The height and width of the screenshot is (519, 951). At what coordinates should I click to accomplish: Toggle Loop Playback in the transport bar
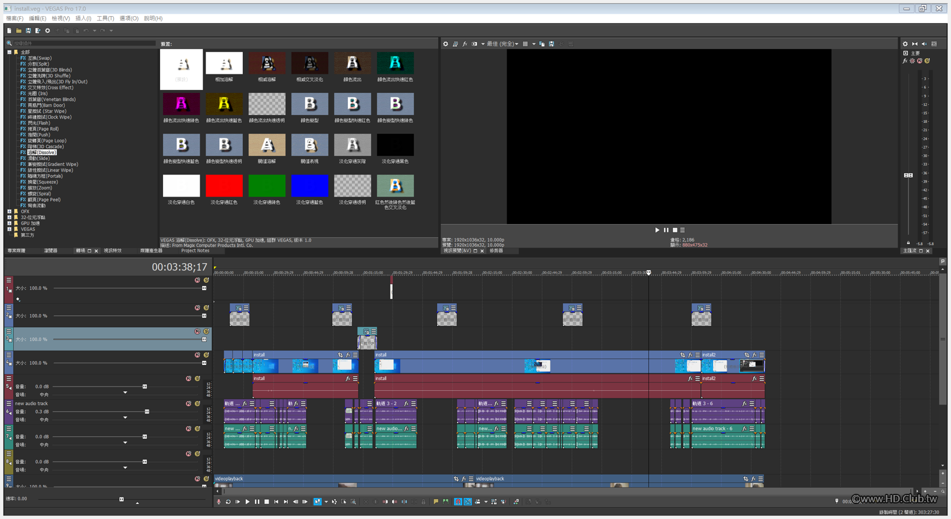coord(228,502)
